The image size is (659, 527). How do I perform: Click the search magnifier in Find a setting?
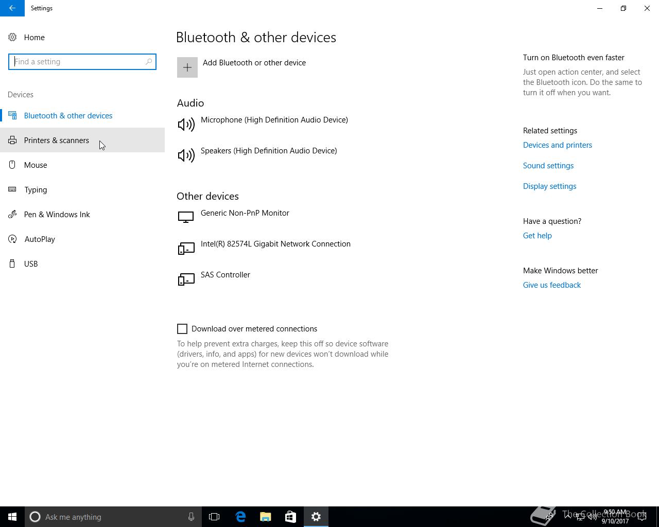tap(149, 62)
